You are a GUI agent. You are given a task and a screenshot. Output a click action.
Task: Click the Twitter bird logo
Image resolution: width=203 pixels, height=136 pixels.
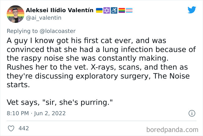point(192,10)
